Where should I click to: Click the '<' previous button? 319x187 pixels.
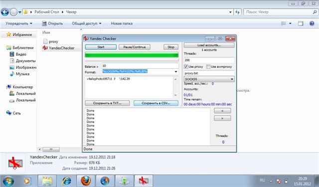[222, 111]
